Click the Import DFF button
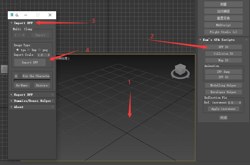Screen dimensions: 250x165 pos(30,62)
